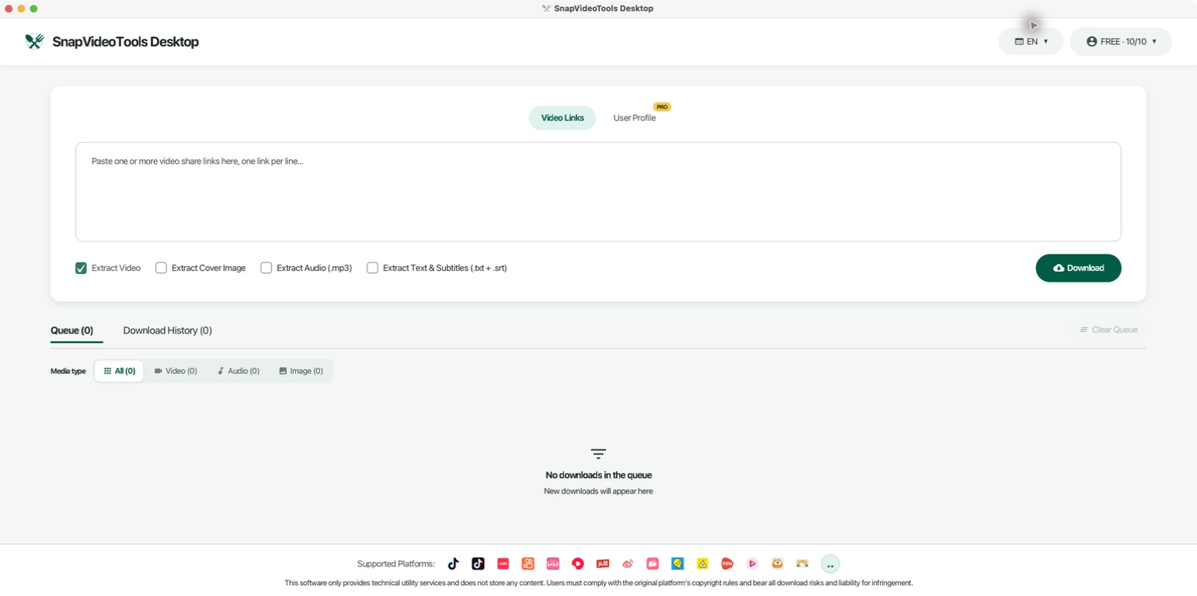Click the empty-queue filter lines icon

coord(598,454)
